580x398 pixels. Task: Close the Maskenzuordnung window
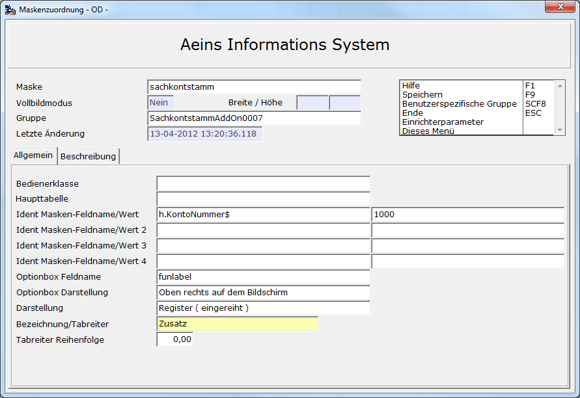click(x=560, y=7)
